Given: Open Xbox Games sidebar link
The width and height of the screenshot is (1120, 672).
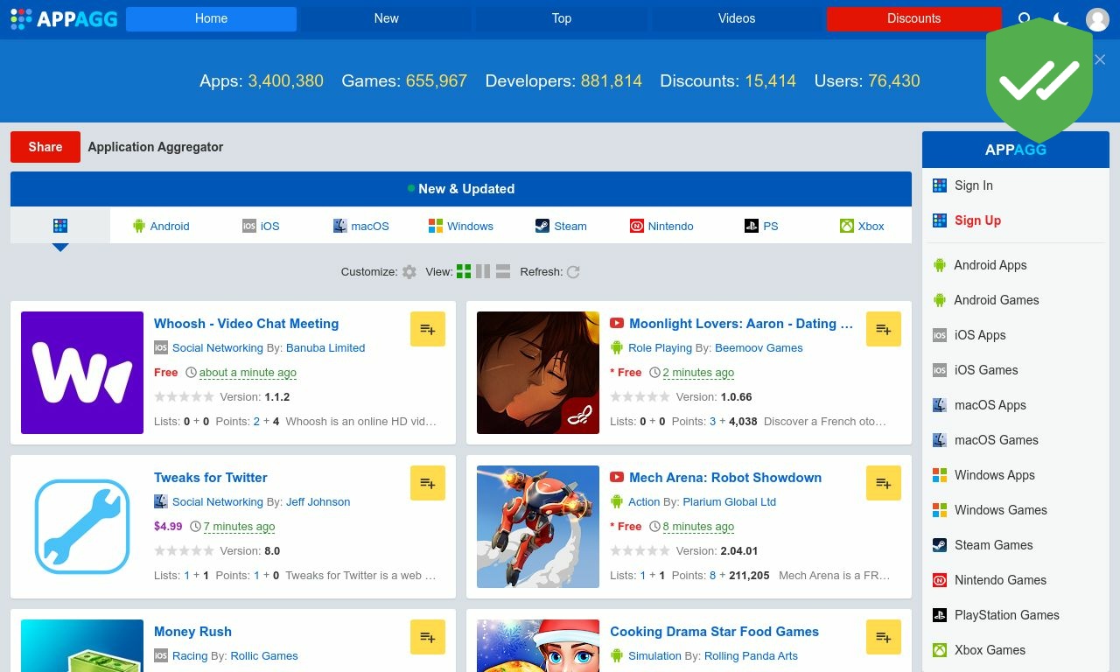Looking at the screenshot, I should tap(1016, 650).
